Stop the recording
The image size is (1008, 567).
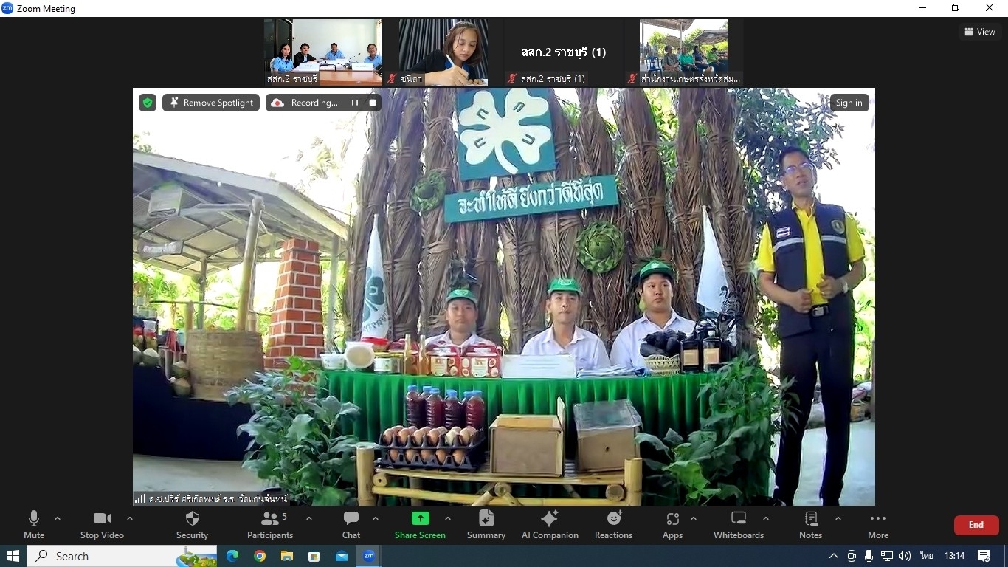(x=373, y=103)
